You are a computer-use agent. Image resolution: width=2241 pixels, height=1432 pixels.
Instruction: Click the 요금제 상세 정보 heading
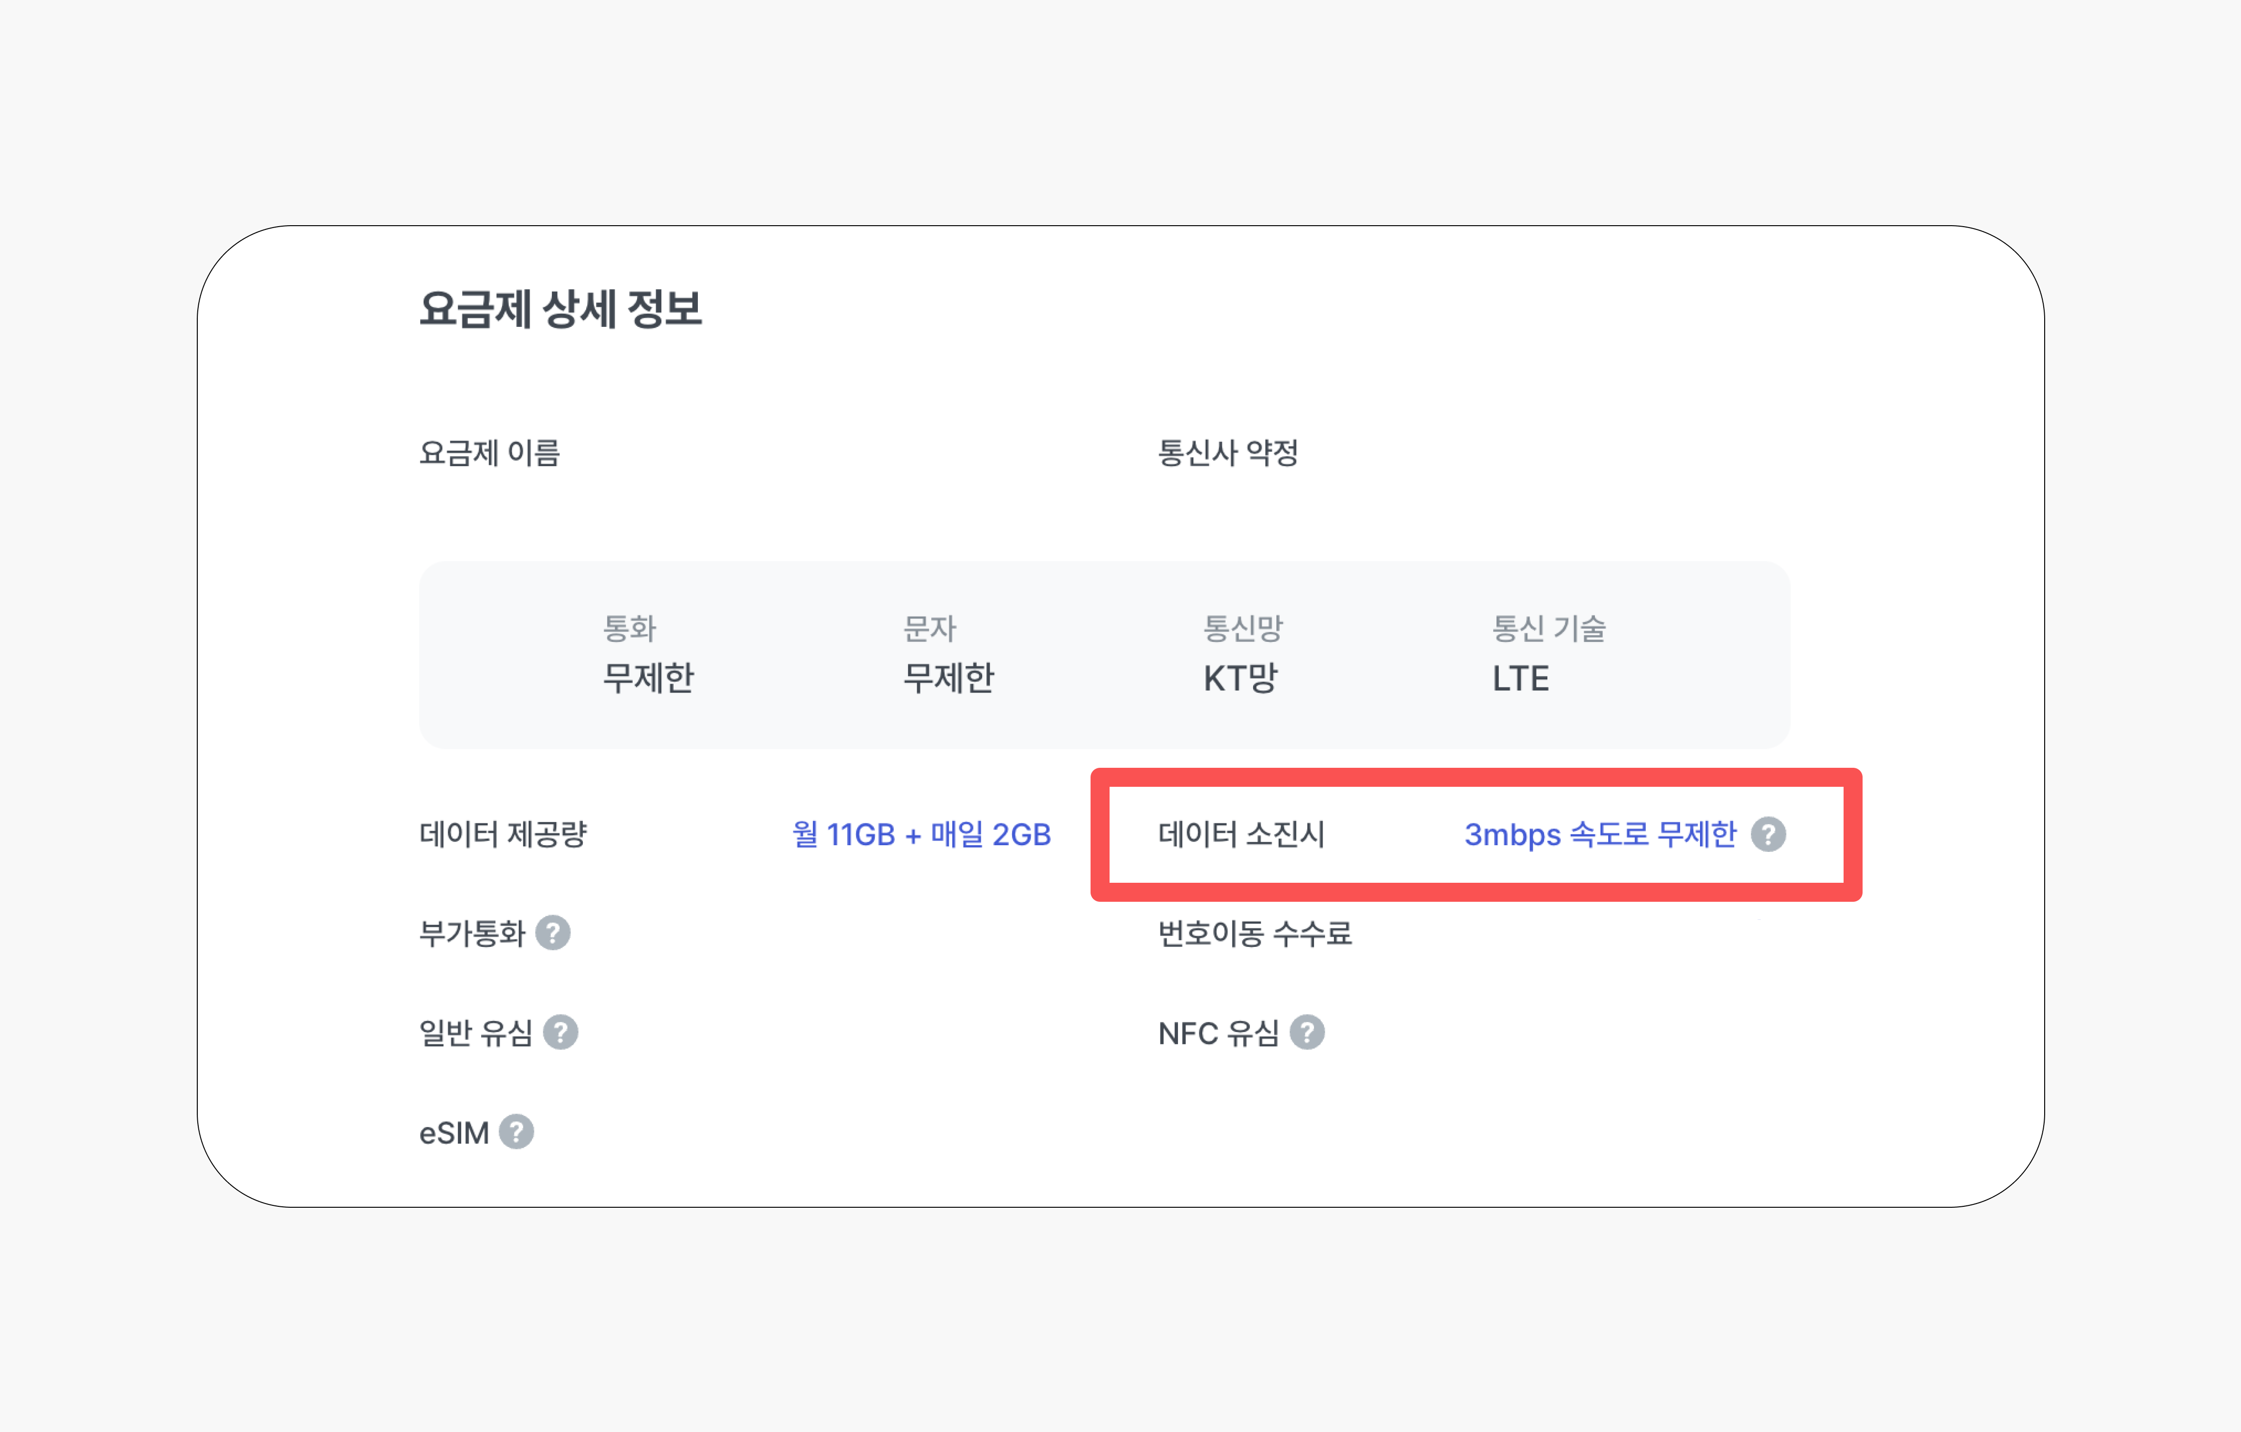pyautogui.click(x=560, y=309)
